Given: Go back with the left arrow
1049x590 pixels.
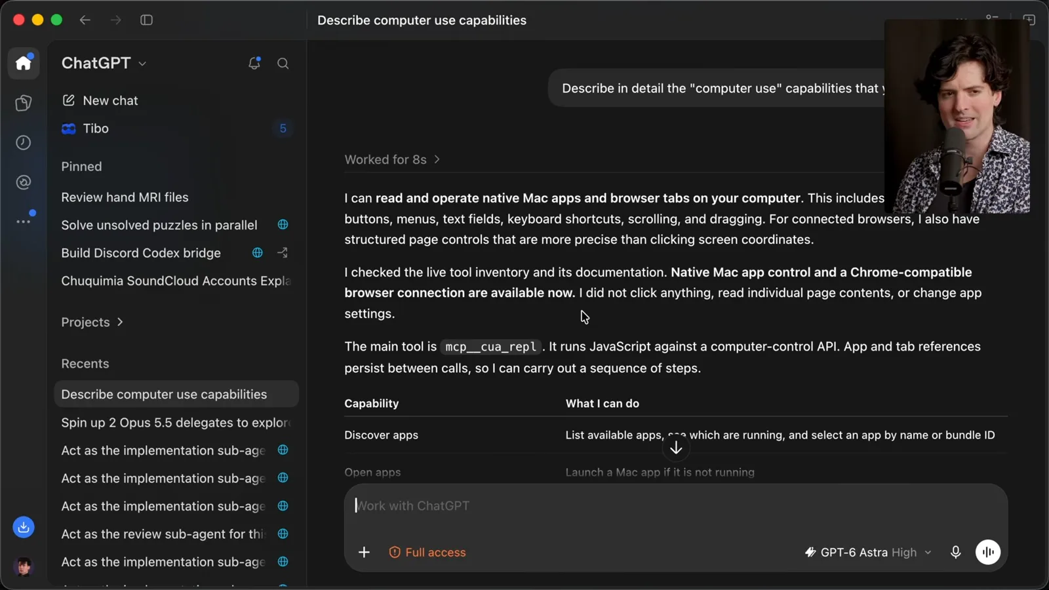Looking at the screenshot, I should [85, 20].
